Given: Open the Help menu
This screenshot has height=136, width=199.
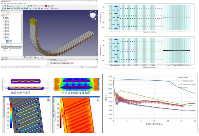Looking at the screenshot, I should [25, 4].
